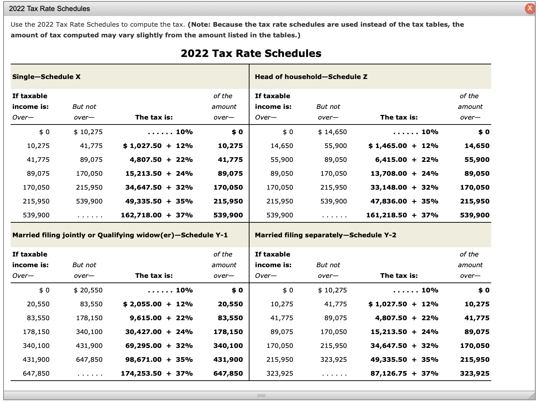
Task: Click the tax amount '4,807.50' in Schedule Y-2
Action: 391,318
